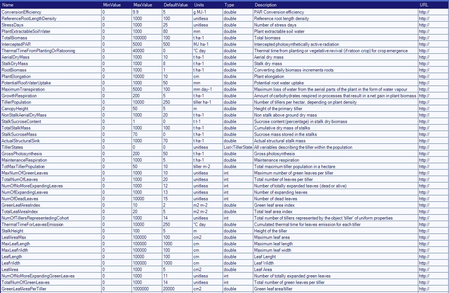
Task: Select the MaxLeafLength name cell
Action: pyautogui.click(x=51, y=243)
